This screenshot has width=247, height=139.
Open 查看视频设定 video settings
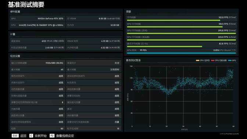coord(65,136)
